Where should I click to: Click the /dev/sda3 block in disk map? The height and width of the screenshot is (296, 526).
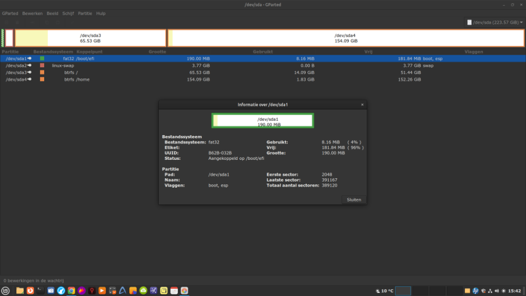click(90, 38)
